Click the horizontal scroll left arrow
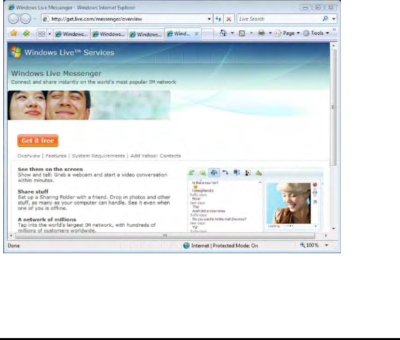The image size is (400, 340). coord(11,236)
